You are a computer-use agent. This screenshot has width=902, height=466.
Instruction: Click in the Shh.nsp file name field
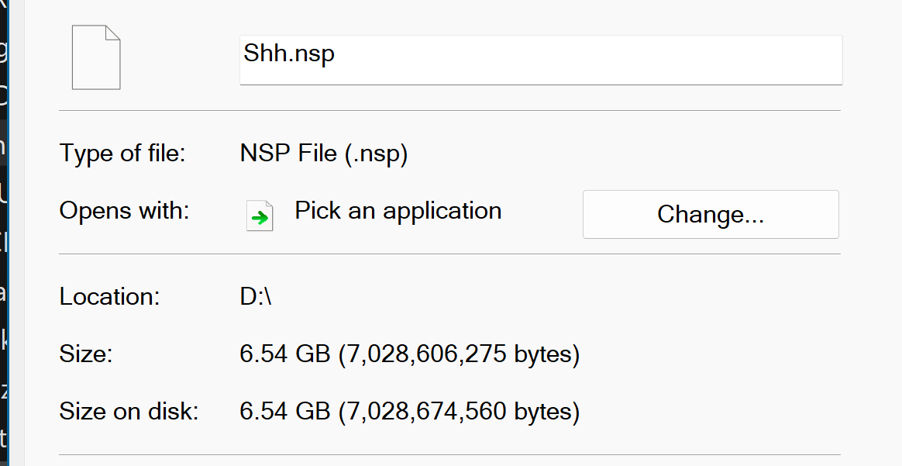point(540,59)
